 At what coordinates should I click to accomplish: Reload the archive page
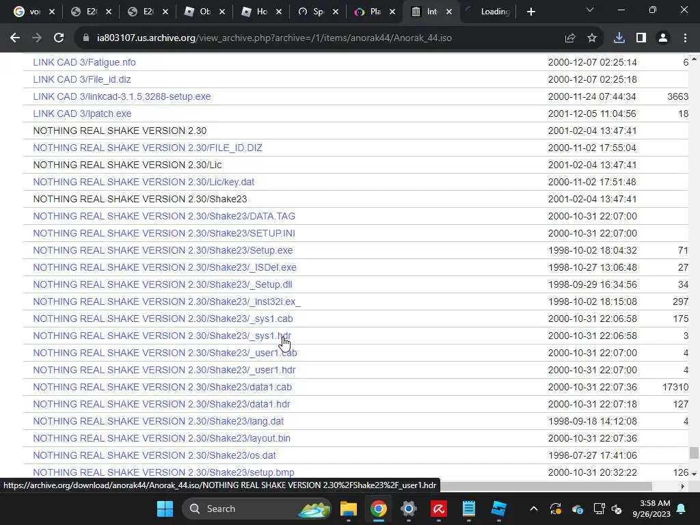pyautogui.click(x=59, y=38)
